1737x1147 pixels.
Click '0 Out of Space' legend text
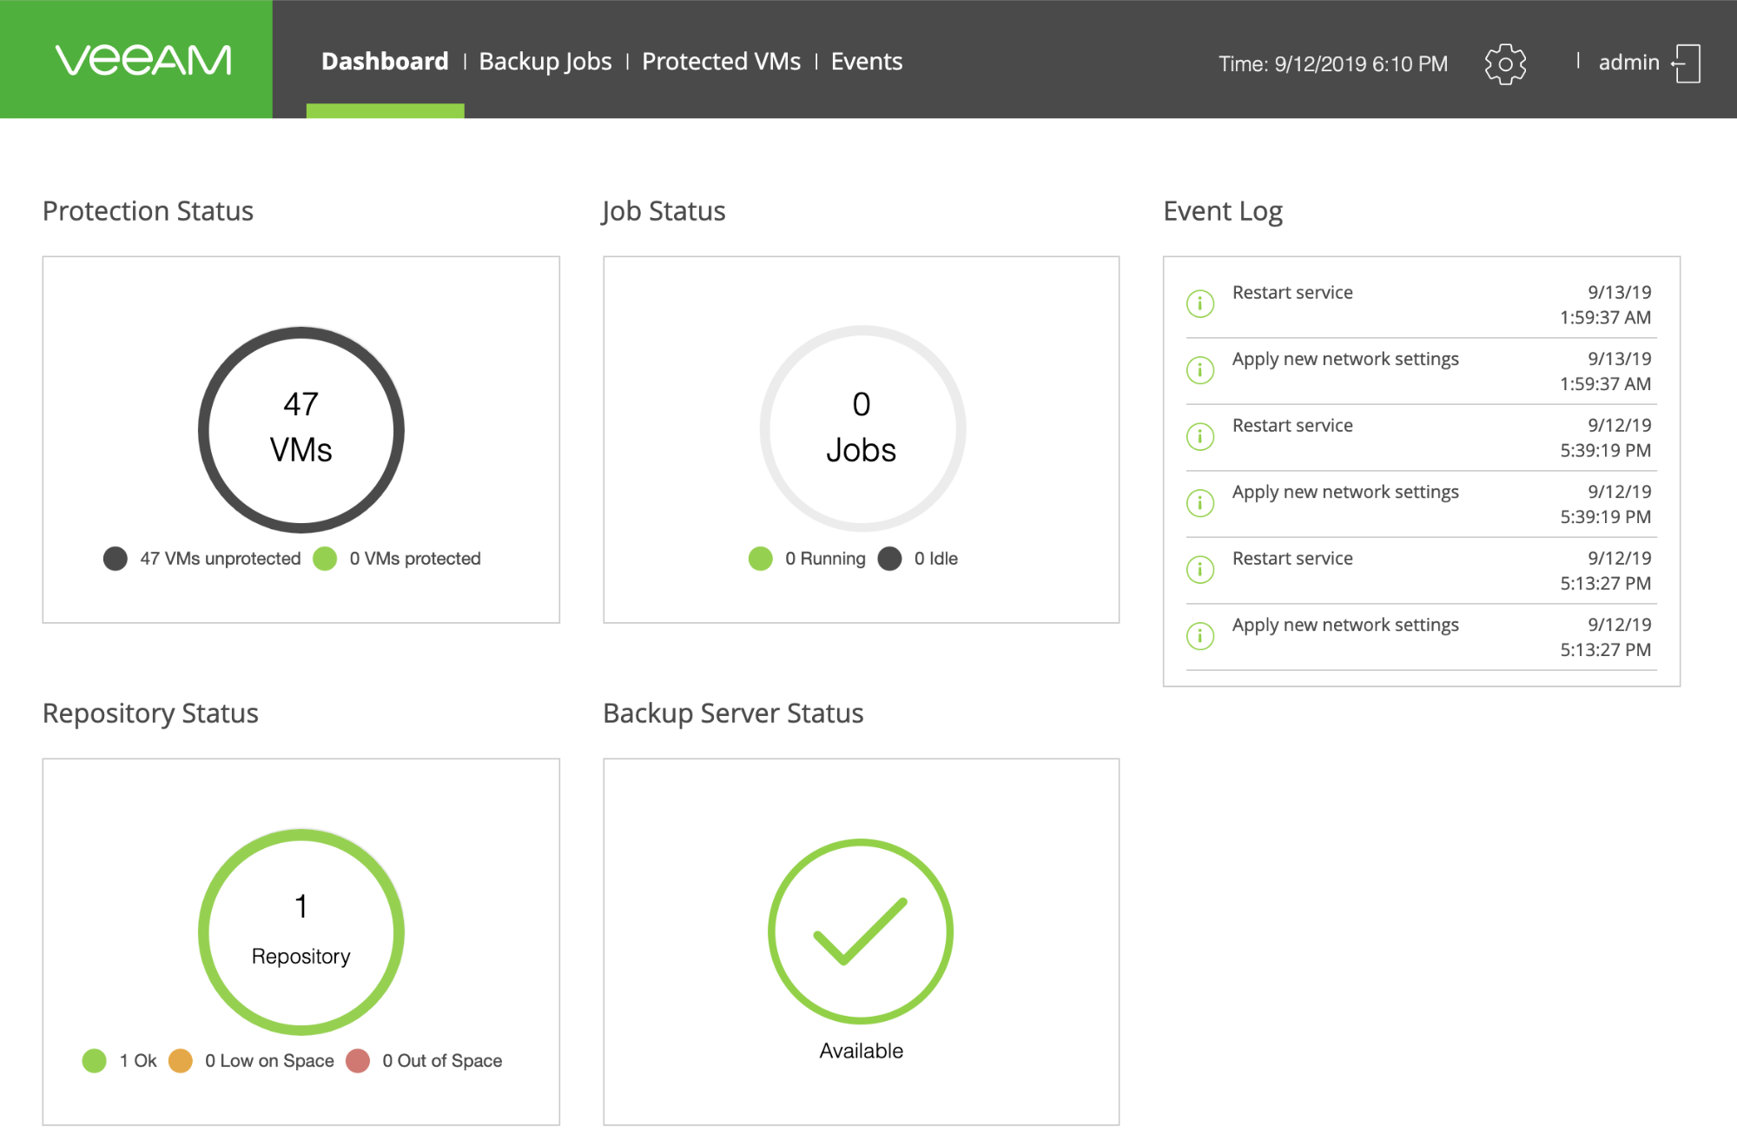442,1060
